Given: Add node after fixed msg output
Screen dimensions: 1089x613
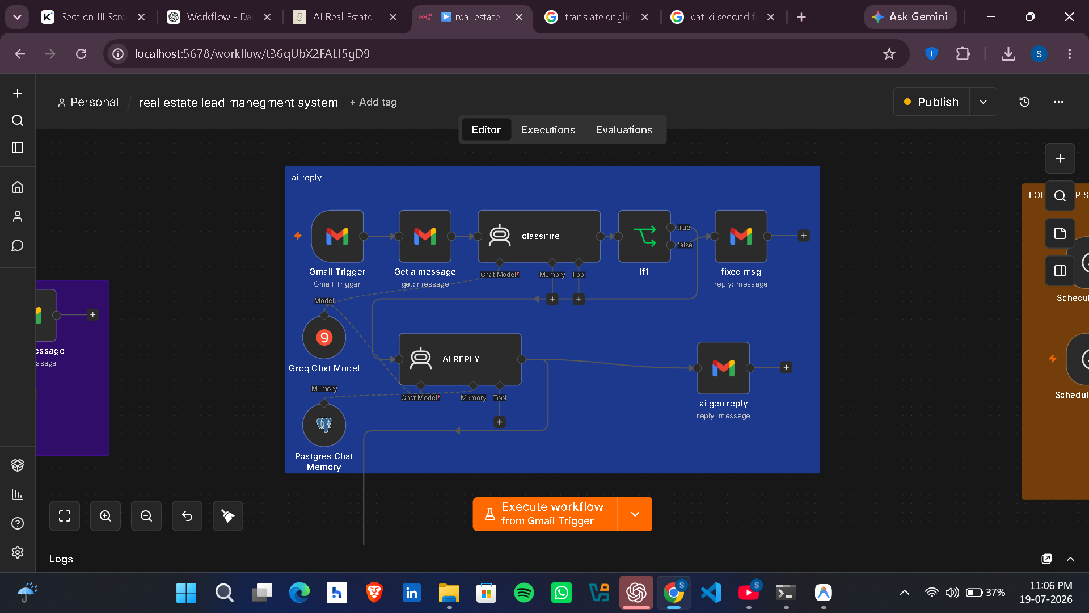Looking at the screenshot, I should (804, 236).
